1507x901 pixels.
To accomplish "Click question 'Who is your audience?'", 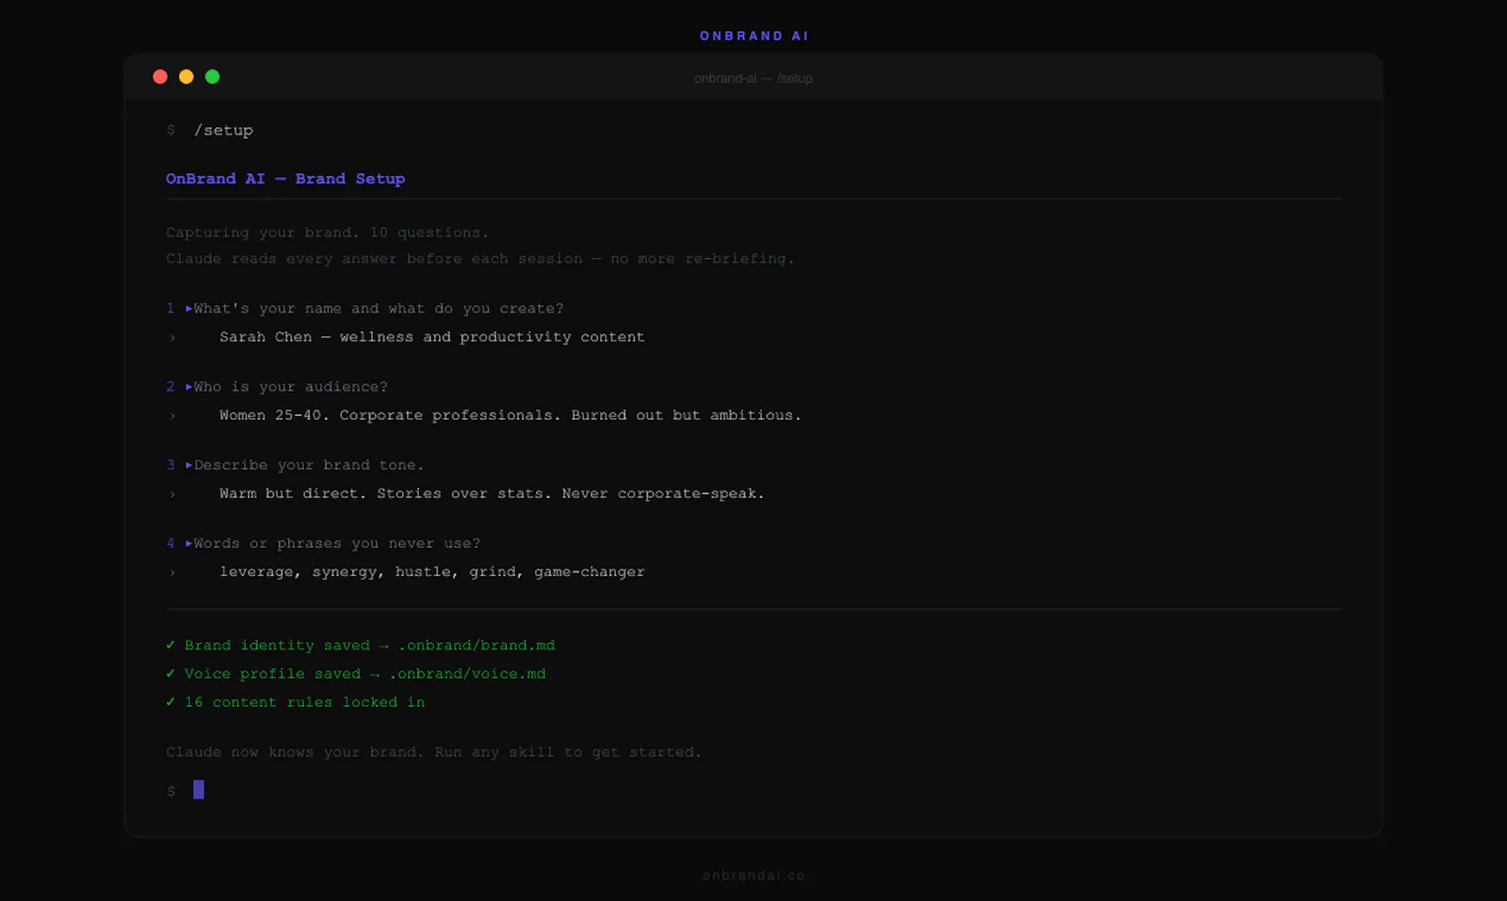I will point(291,387).
